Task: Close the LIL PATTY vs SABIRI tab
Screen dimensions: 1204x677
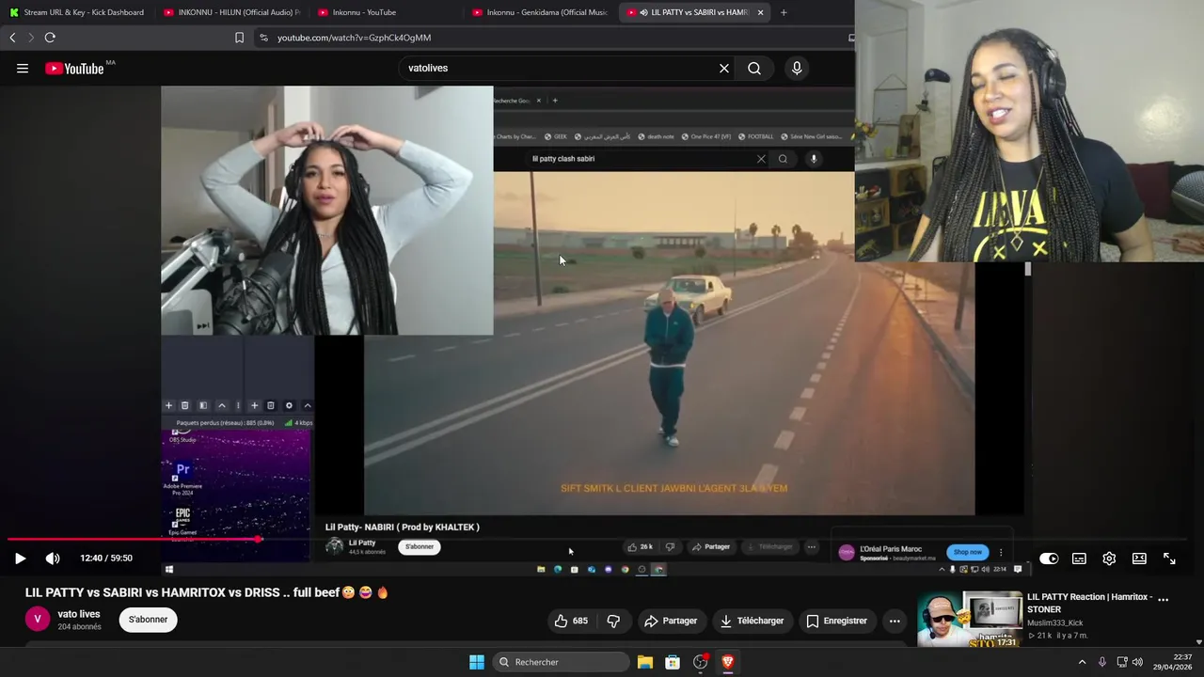Action: coord(760,12)
